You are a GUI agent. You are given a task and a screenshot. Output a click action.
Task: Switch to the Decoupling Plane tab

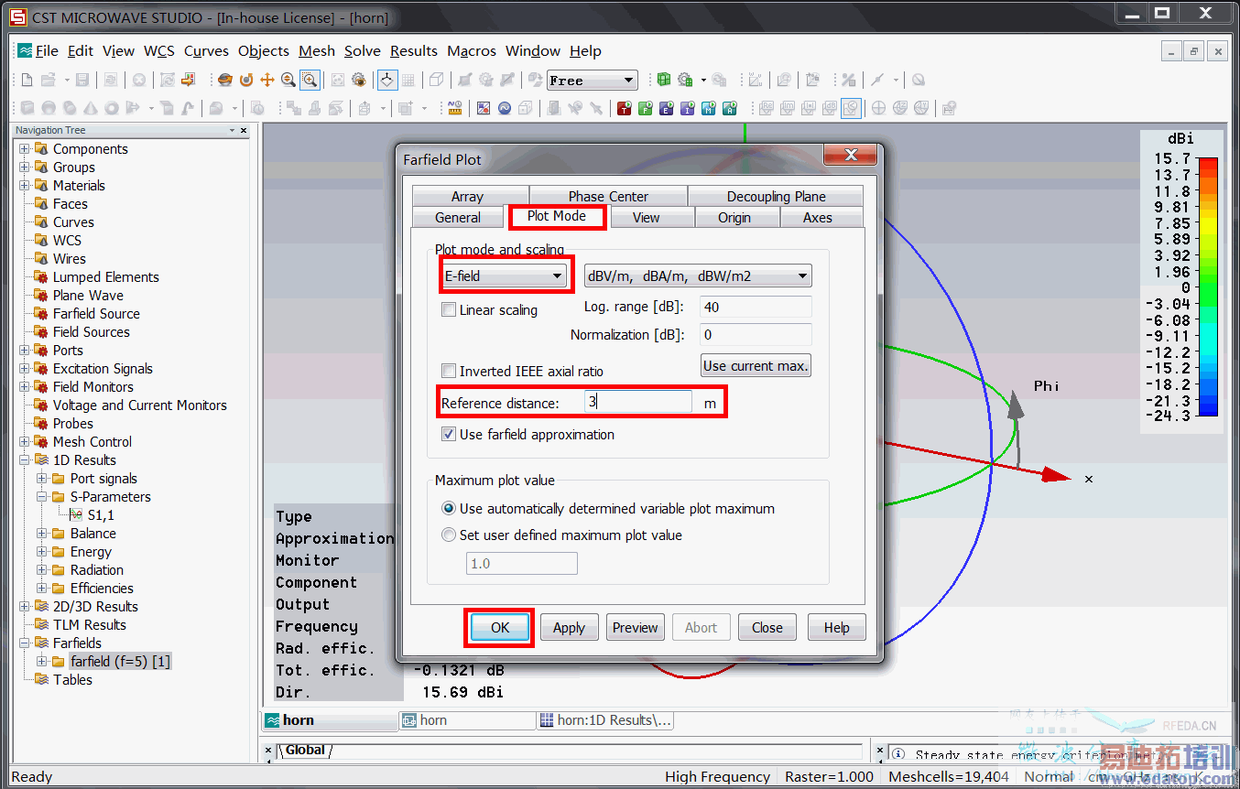[777, 196]
